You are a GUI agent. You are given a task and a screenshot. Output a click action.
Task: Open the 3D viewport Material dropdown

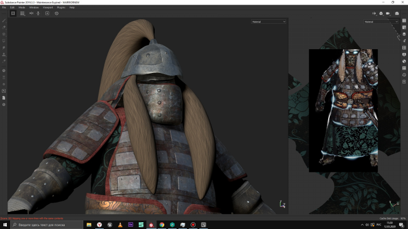coord(269,21)
